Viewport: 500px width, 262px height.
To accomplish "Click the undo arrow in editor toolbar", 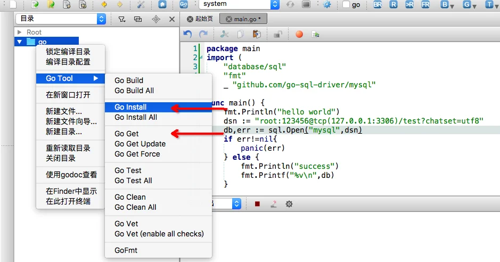I will point(187,34).
